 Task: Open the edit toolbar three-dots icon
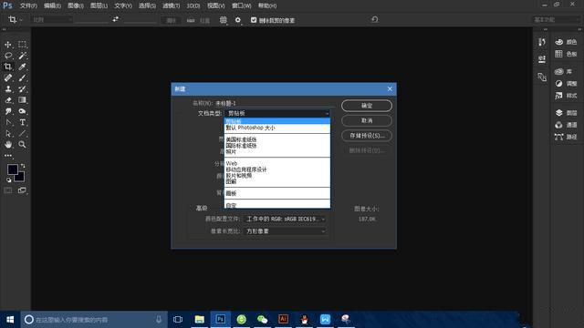(x=8, y=156)
